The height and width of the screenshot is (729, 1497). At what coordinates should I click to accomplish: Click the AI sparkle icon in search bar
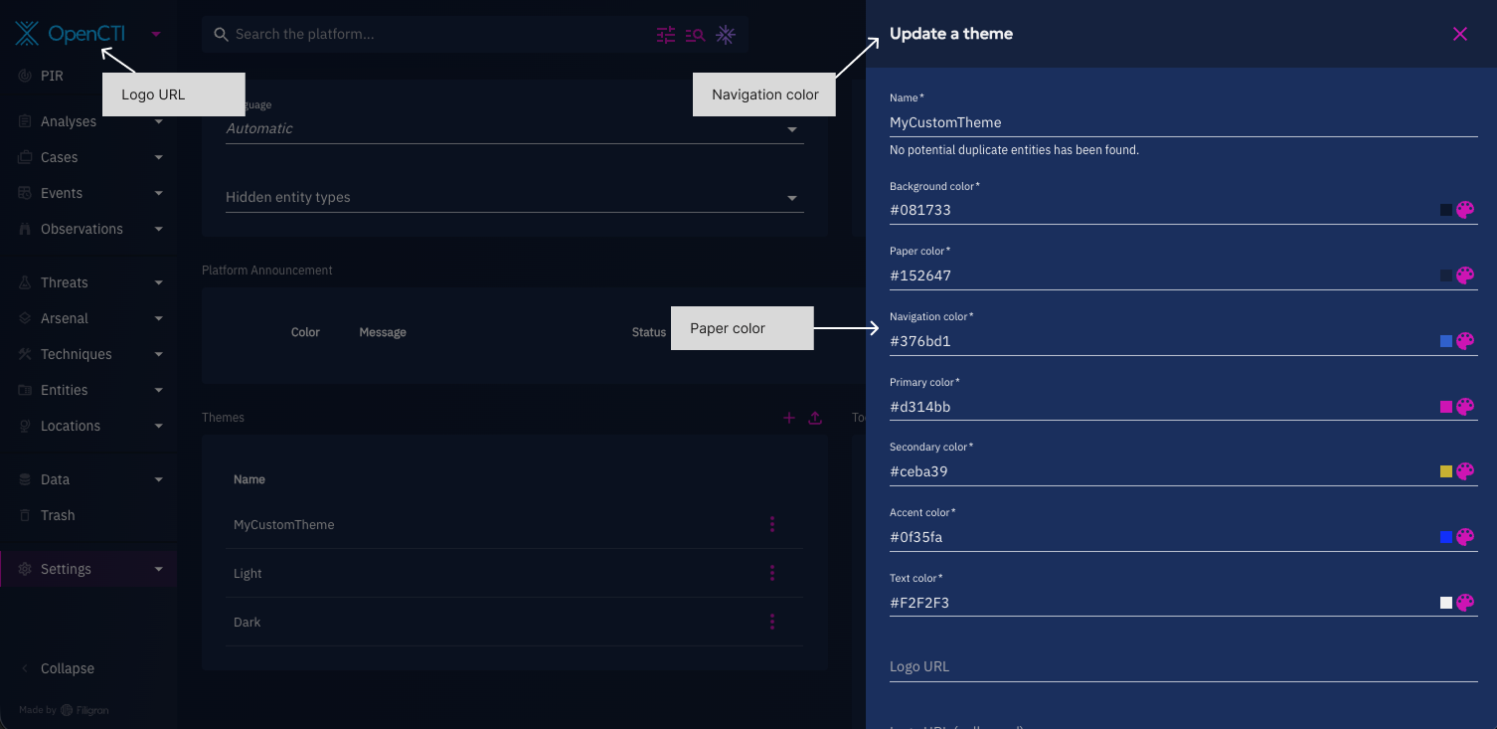pos(726,35)
